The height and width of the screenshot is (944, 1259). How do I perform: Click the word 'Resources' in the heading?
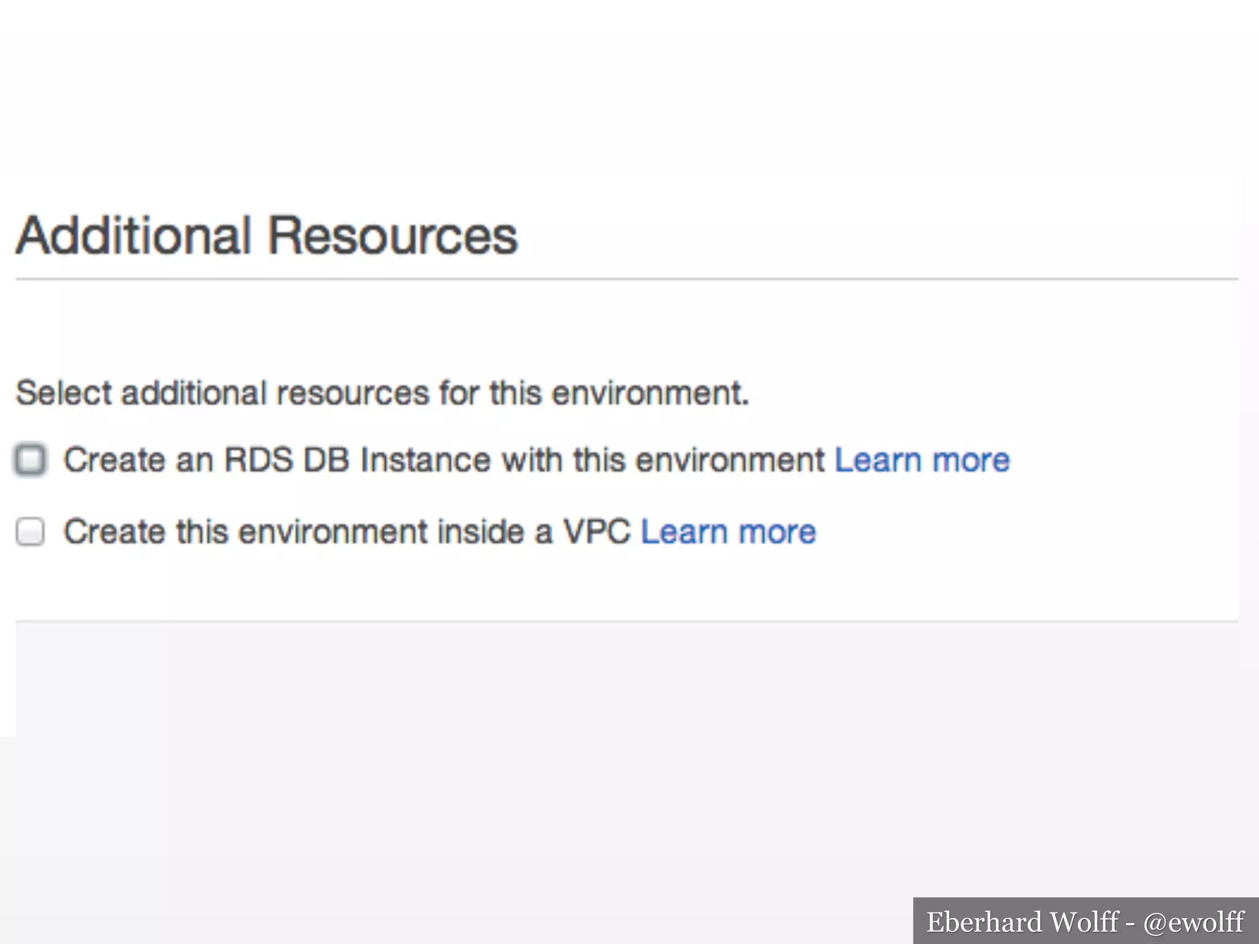[393, 235]
